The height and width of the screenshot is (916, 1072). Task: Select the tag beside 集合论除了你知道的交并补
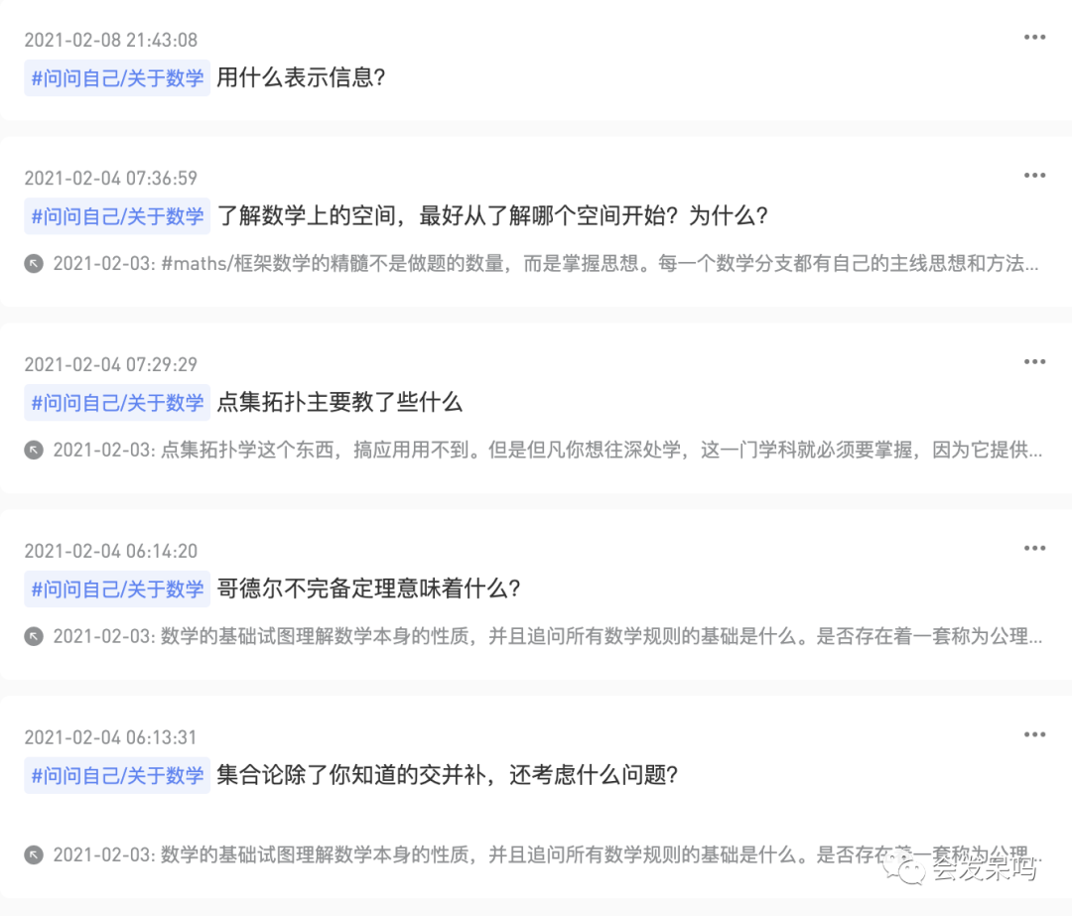pos(117,775)
